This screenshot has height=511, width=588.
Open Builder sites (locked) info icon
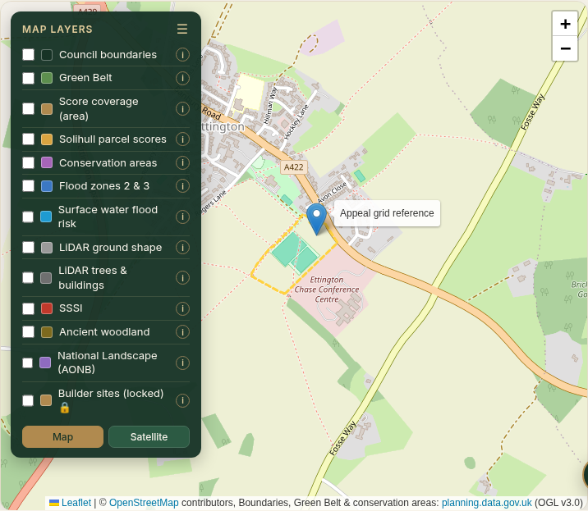(x=182, y=400)
